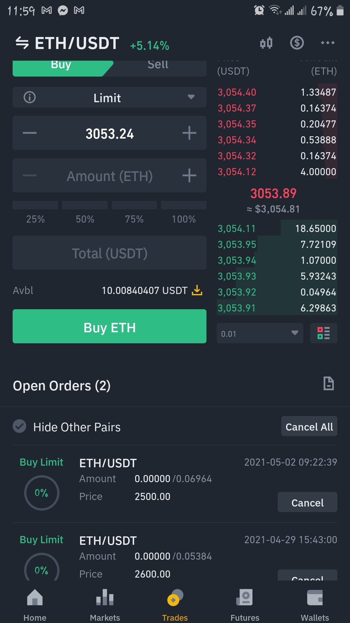Tap the Amount (ETH) input field
The width and height of the screenshot is (350, 623).
tap(110, 176)
